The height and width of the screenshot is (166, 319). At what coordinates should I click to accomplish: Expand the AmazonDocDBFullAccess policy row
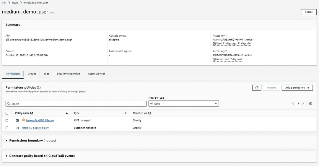click(x=17, y=121)
